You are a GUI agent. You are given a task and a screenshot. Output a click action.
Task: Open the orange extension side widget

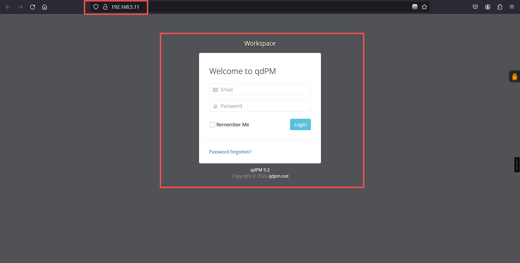pyautogui.click(x=515, y=77)
